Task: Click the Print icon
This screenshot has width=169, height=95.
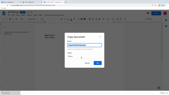Action: point(10,19)
